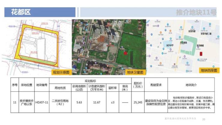
Task: Click the plot description paragraph cell
Action: click(x=191, y=103)
